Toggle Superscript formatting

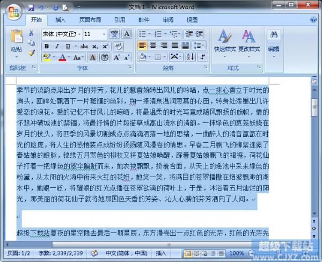[105, 46]
